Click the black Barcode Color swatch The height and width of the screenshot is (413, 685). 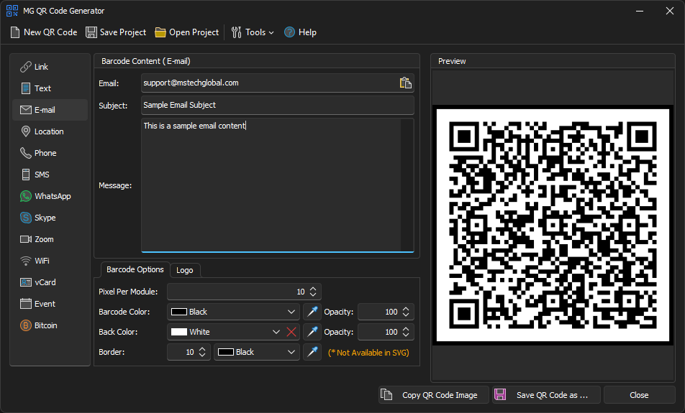click(179, 312)
